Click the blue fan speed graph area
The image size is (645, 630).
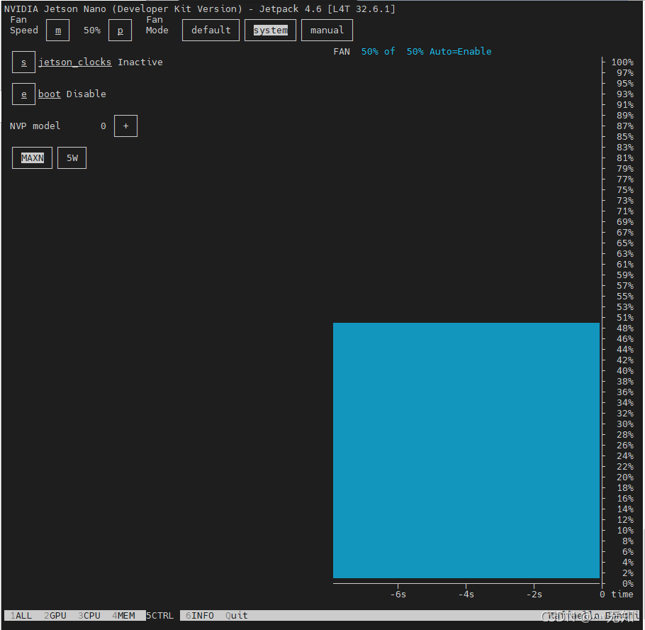point(466,451)
